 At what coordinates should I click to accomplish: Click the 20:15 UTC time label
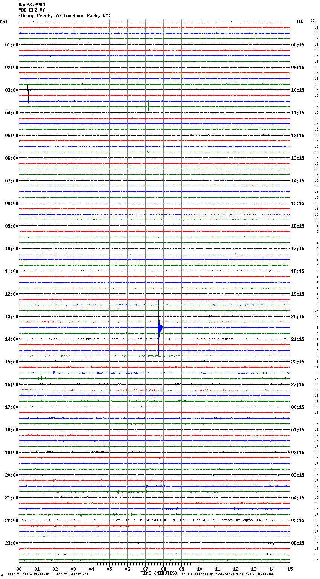298,317
